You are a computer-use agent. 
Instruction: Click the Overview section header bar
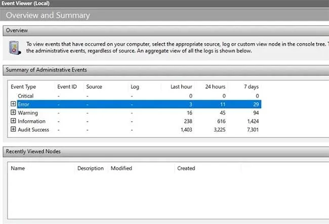(166, 31)
